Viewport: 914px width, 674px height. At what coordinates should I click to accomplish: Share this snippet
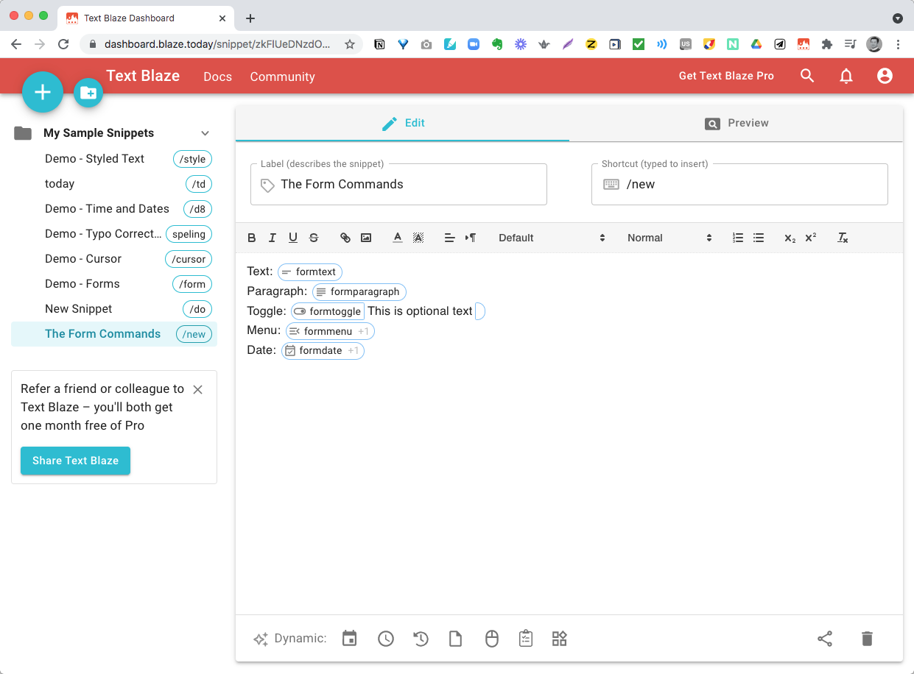pyautogui.click(x=825, y=639)
